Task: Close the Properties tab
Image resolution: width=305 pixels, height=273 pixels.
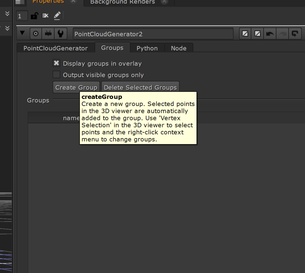Action: point(73,1)
